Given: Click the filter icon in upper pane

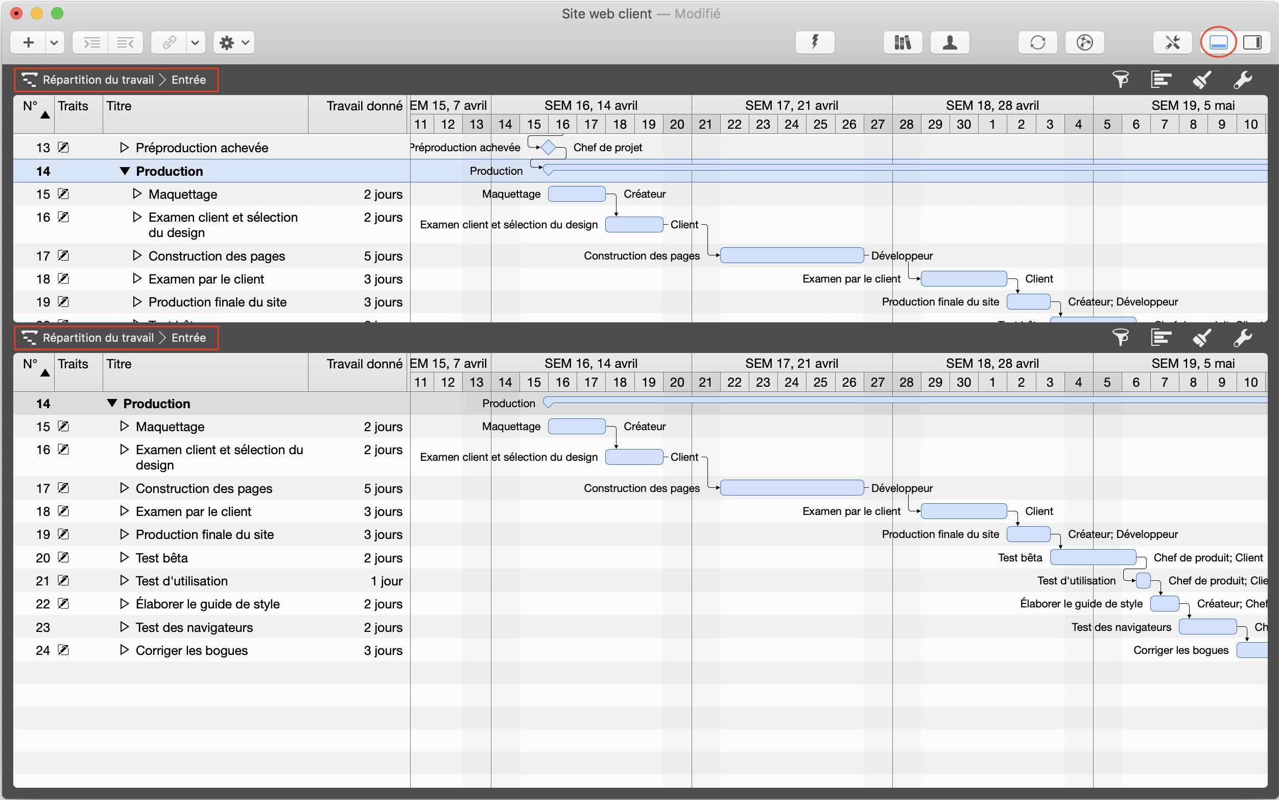Looking at the screenshot, I should coord(1120,80).
